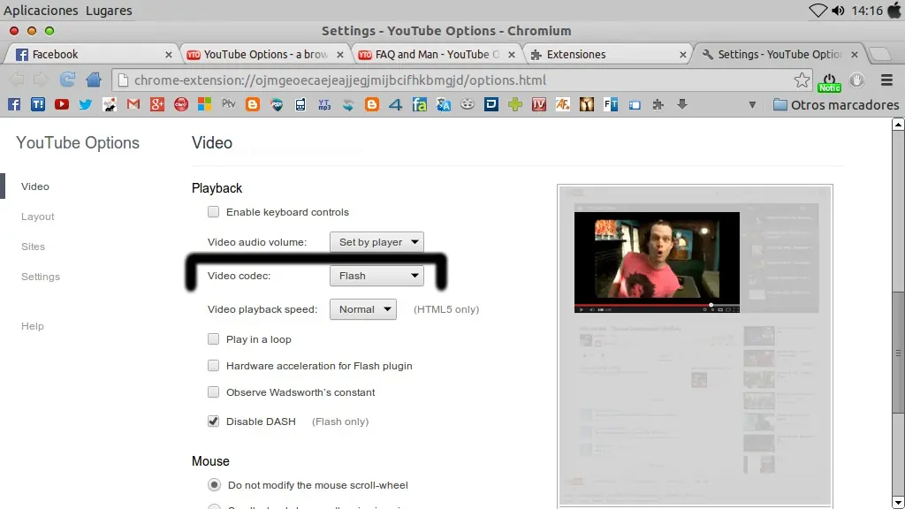Open the Video codec dropdown

[376, 276]
